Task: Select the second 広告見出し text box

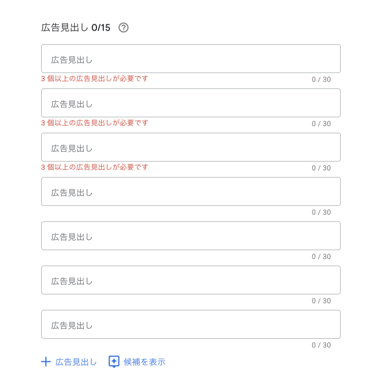Action: point(191,103)
